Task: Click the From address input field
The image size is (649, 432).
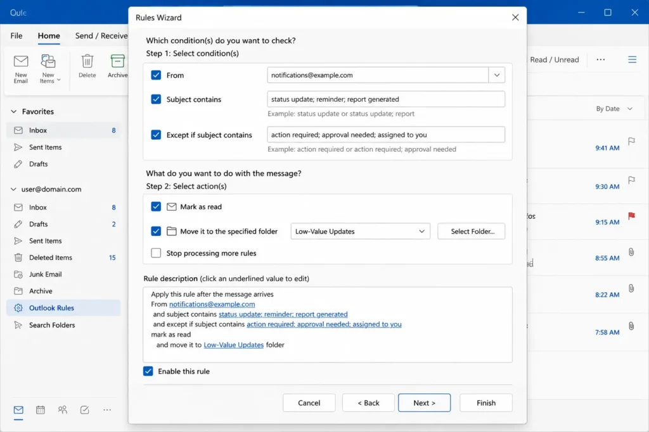Action: pos(378,75)
